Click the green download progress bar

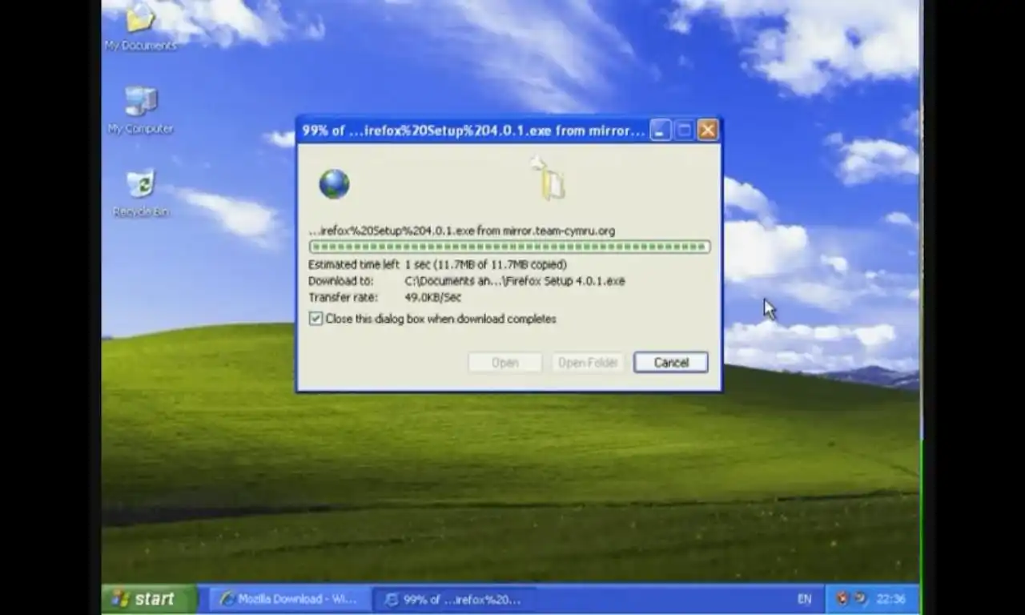[509, 247]
